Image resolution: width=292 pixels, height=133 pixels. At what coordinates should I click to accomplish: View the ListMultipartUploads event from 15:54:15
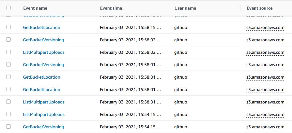[44, 114]
